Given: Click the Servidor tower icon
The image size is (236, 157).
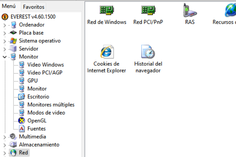Looking at the screenshot, I should click(x=13, y=49).
